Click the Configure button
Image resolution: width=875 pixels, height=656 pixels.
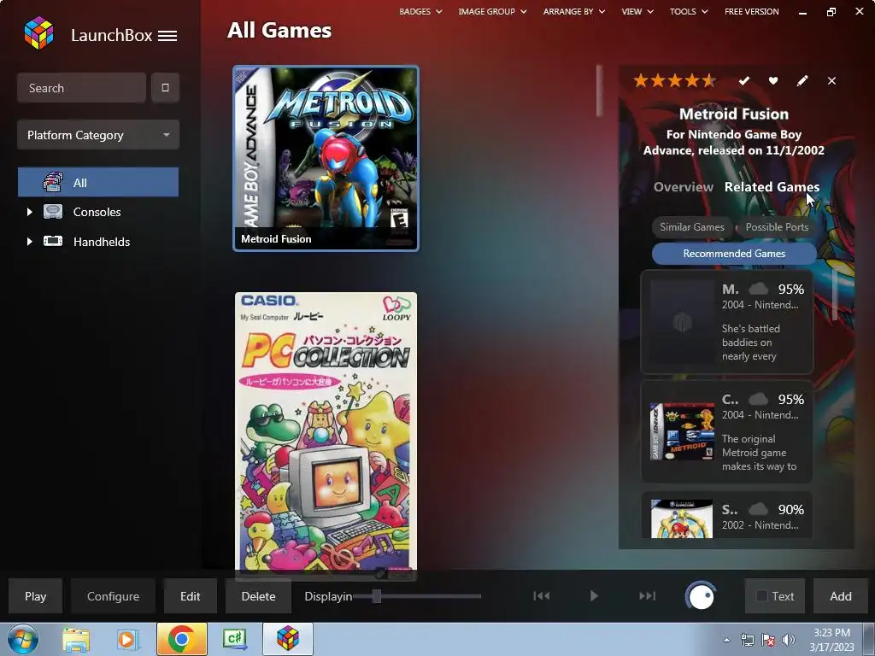(114, 596)
